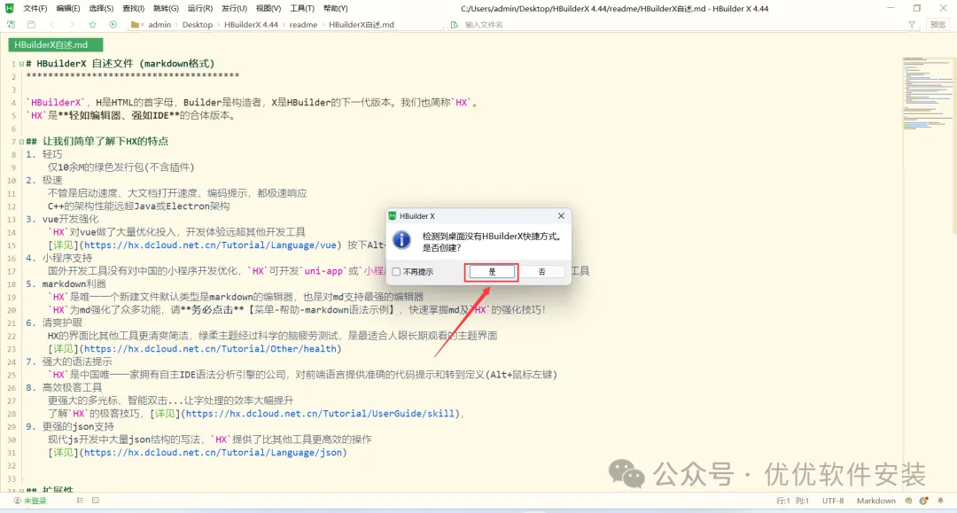The height and width of the screenshot is (513, 957).
Task: Click the new file toolbar icon
Action: tap(11, 25)
